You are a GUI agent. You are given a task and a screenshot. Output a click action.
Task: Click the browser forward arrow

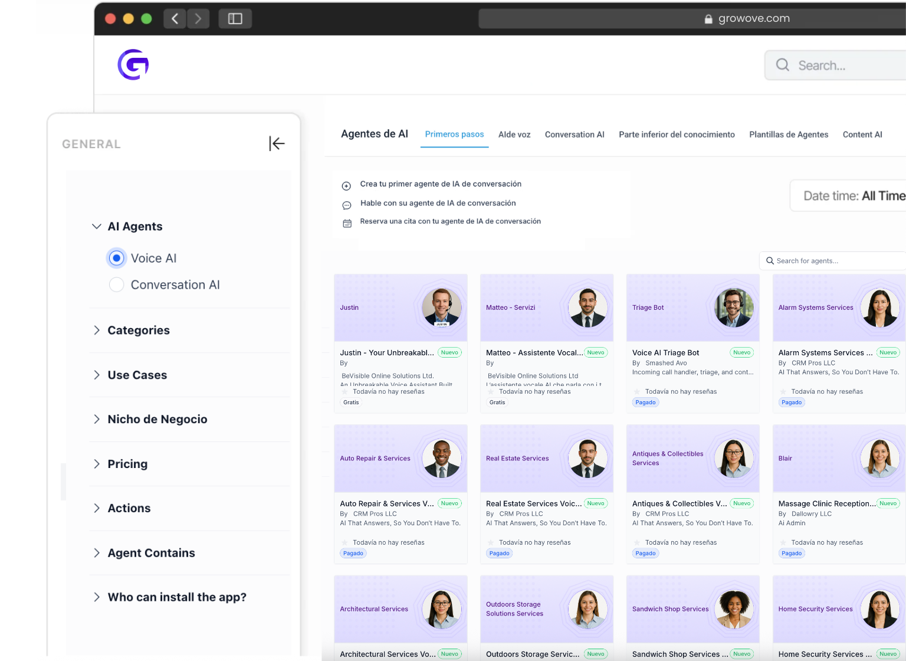point(198,19)
